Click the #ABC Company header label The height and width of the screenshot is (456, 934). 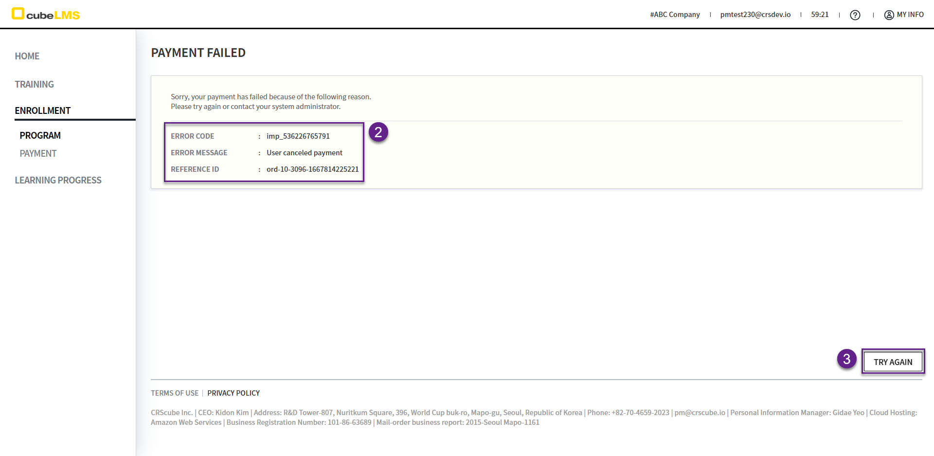(x=675, y=15)
